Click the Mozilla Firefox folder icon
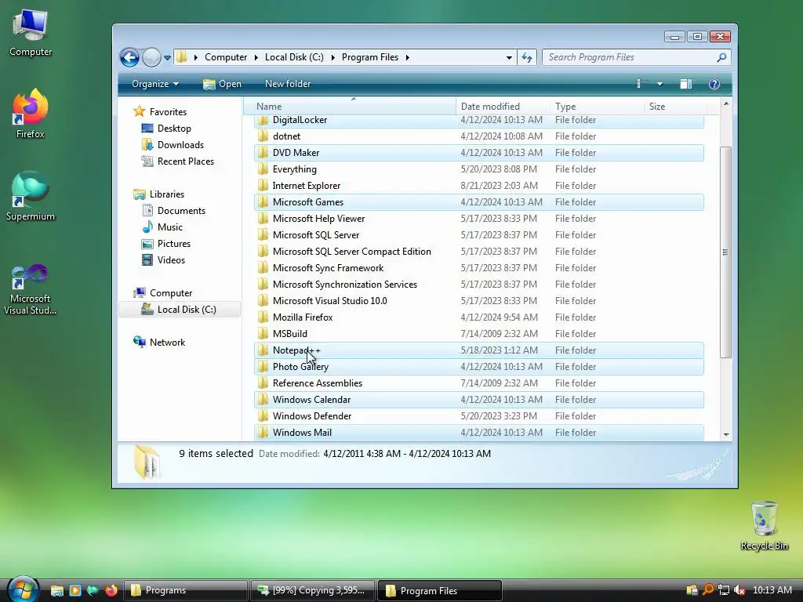 pos(263,317)
